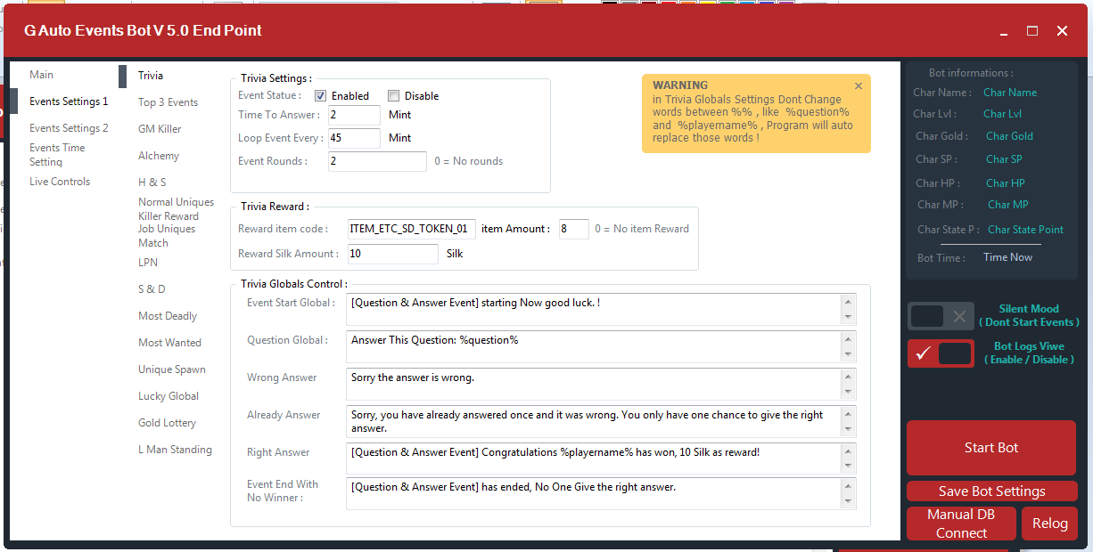This screenshot has width=1093, height=552.
Task: Open the Alchemy event tab
Action: click(x=159, y=156)
